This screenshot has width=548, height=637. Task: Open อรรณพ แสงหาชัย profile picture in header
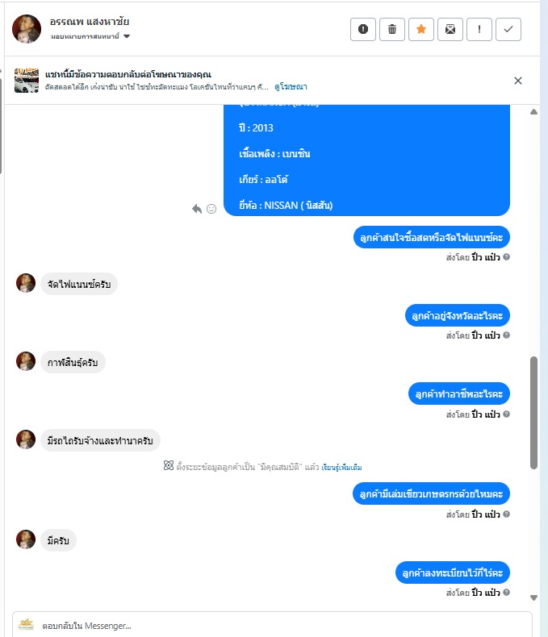27,29
